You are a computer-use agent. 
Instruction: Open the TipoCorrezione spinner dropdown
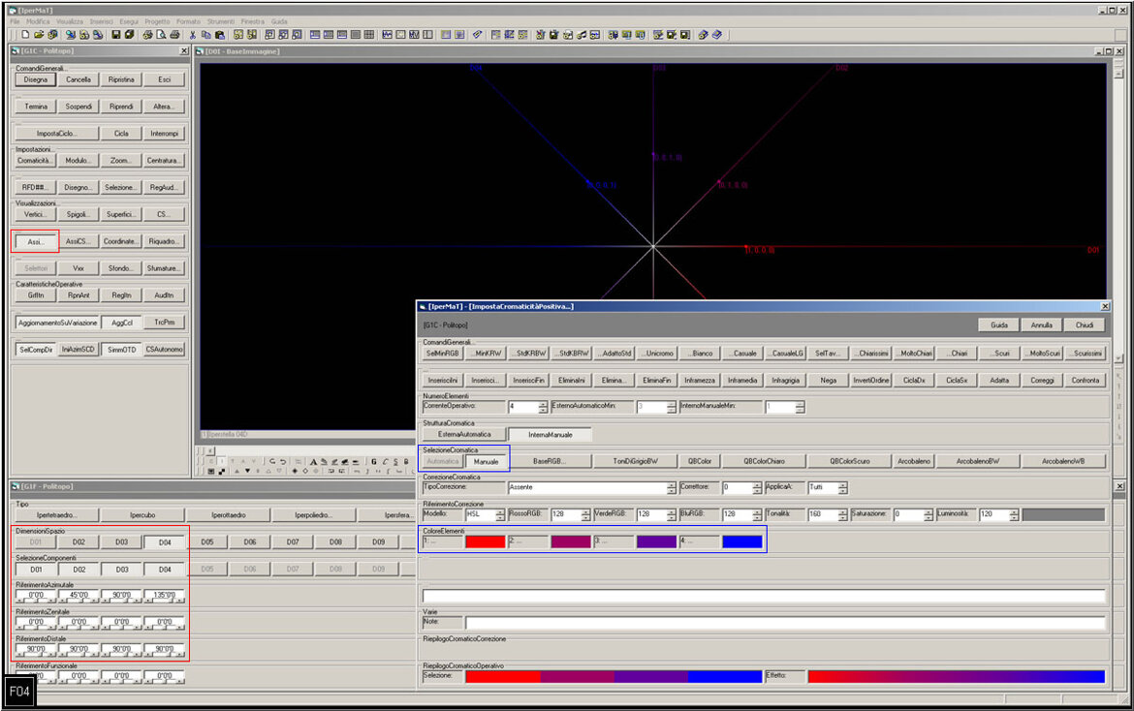(671, 488)
